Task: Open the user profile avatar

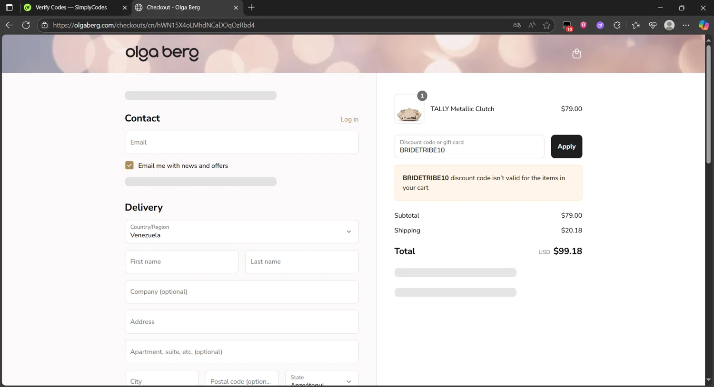Action: [669, 25]
